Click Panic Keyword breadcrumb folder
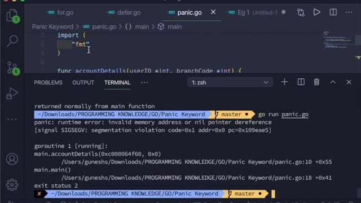Screen dimensions: 361x203 pos(52,27)
